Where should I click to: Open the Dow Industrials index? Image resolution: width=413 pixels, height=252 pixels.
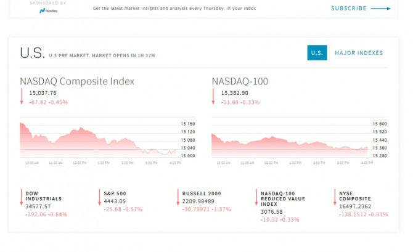point(43,196)
